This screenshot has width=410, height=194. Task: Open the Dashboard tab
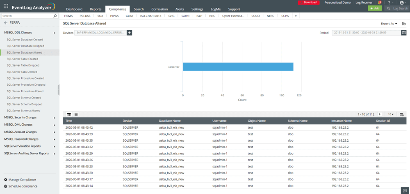74,9
